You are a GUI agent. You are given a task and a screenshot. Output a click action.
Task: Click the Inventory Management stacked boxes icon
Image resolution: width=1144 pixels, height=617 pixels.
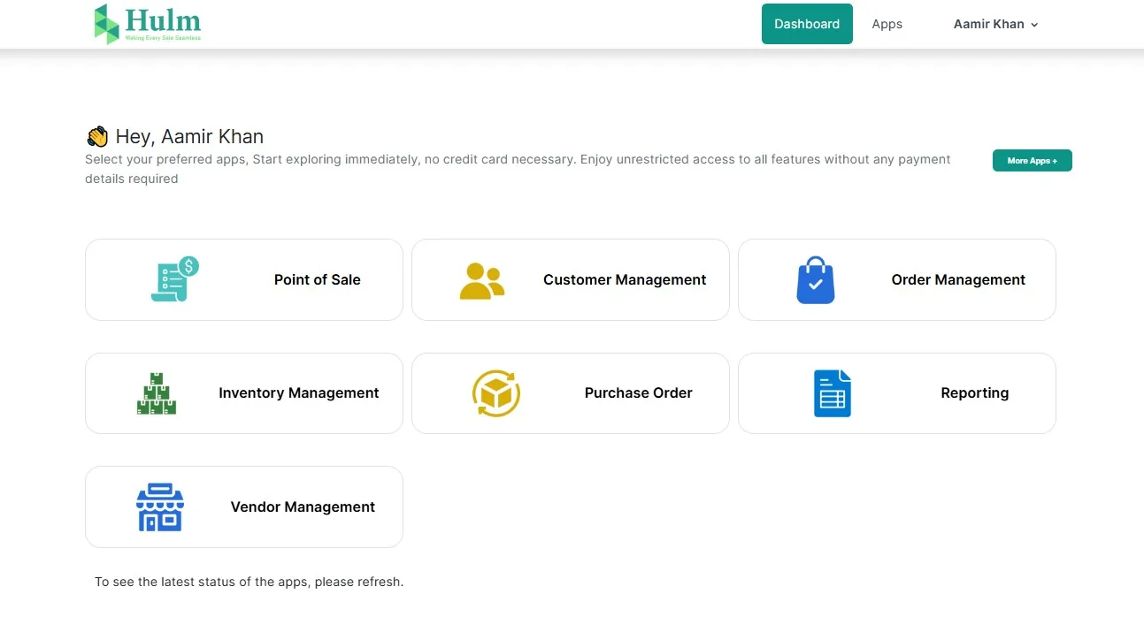pos(157,393)
